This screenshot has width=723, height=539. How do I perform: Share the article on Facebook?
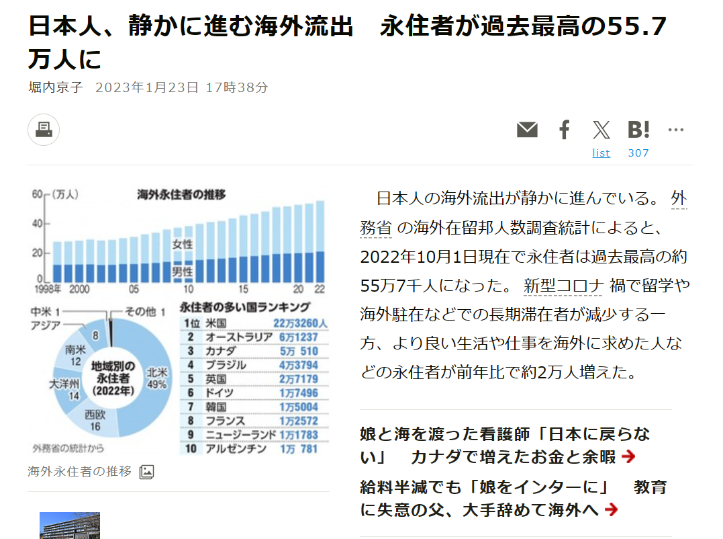(x=565, y=130)
